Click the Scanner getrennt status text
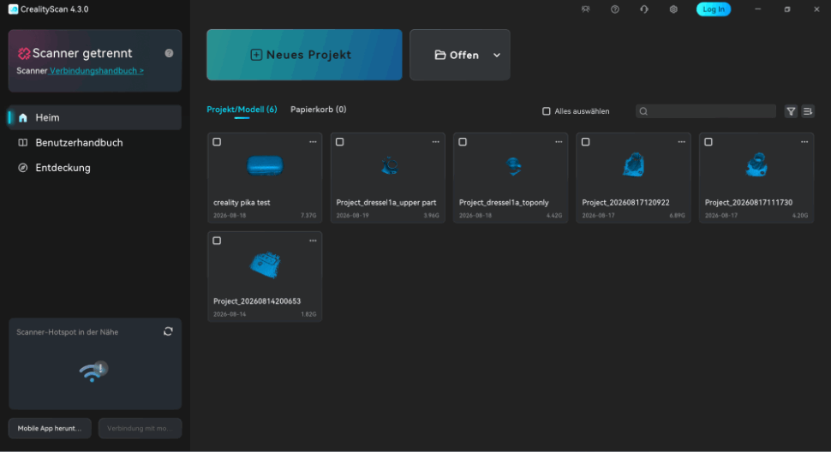 [82, 53]
